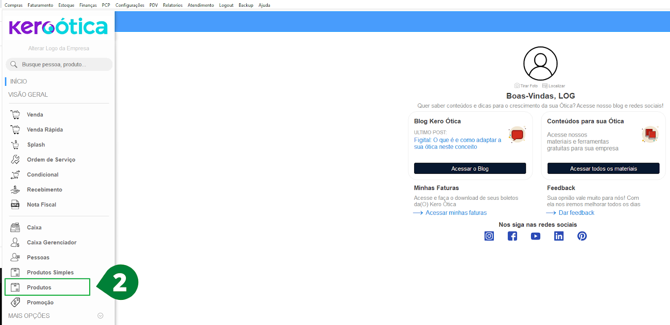Open the Compras menu

tap(13, 5)
